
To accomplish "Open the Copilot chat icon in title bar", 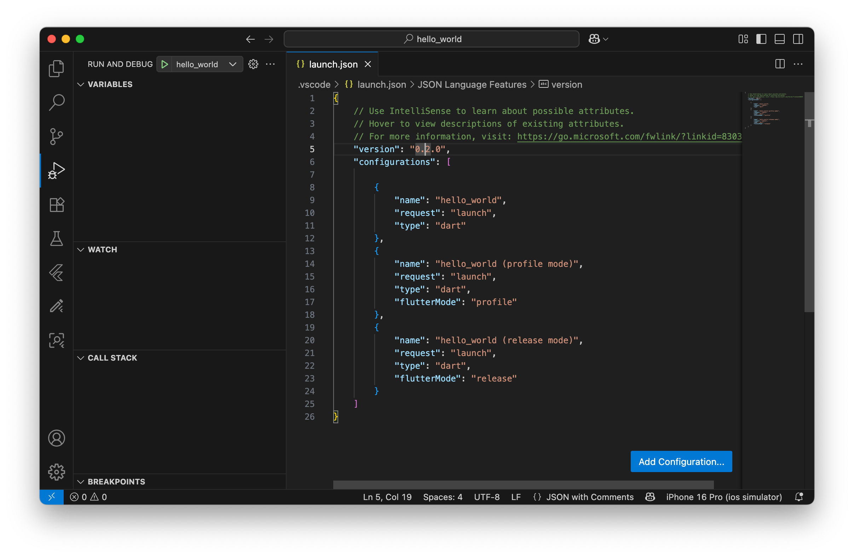I will (x=594, y=39).
